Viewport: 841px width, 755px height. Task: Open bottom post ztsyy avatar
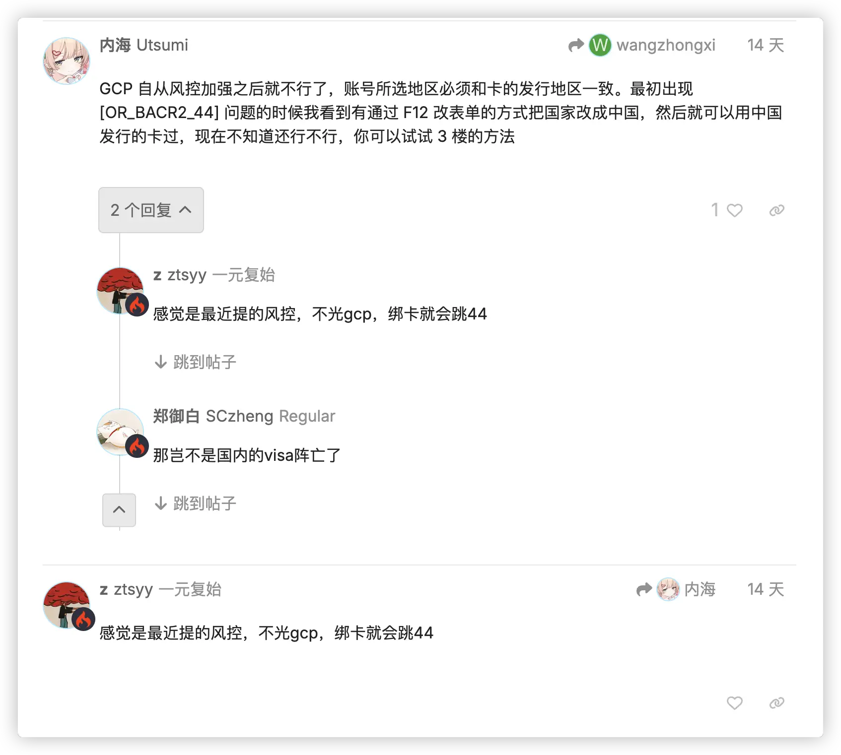click(x=67, y=605)
